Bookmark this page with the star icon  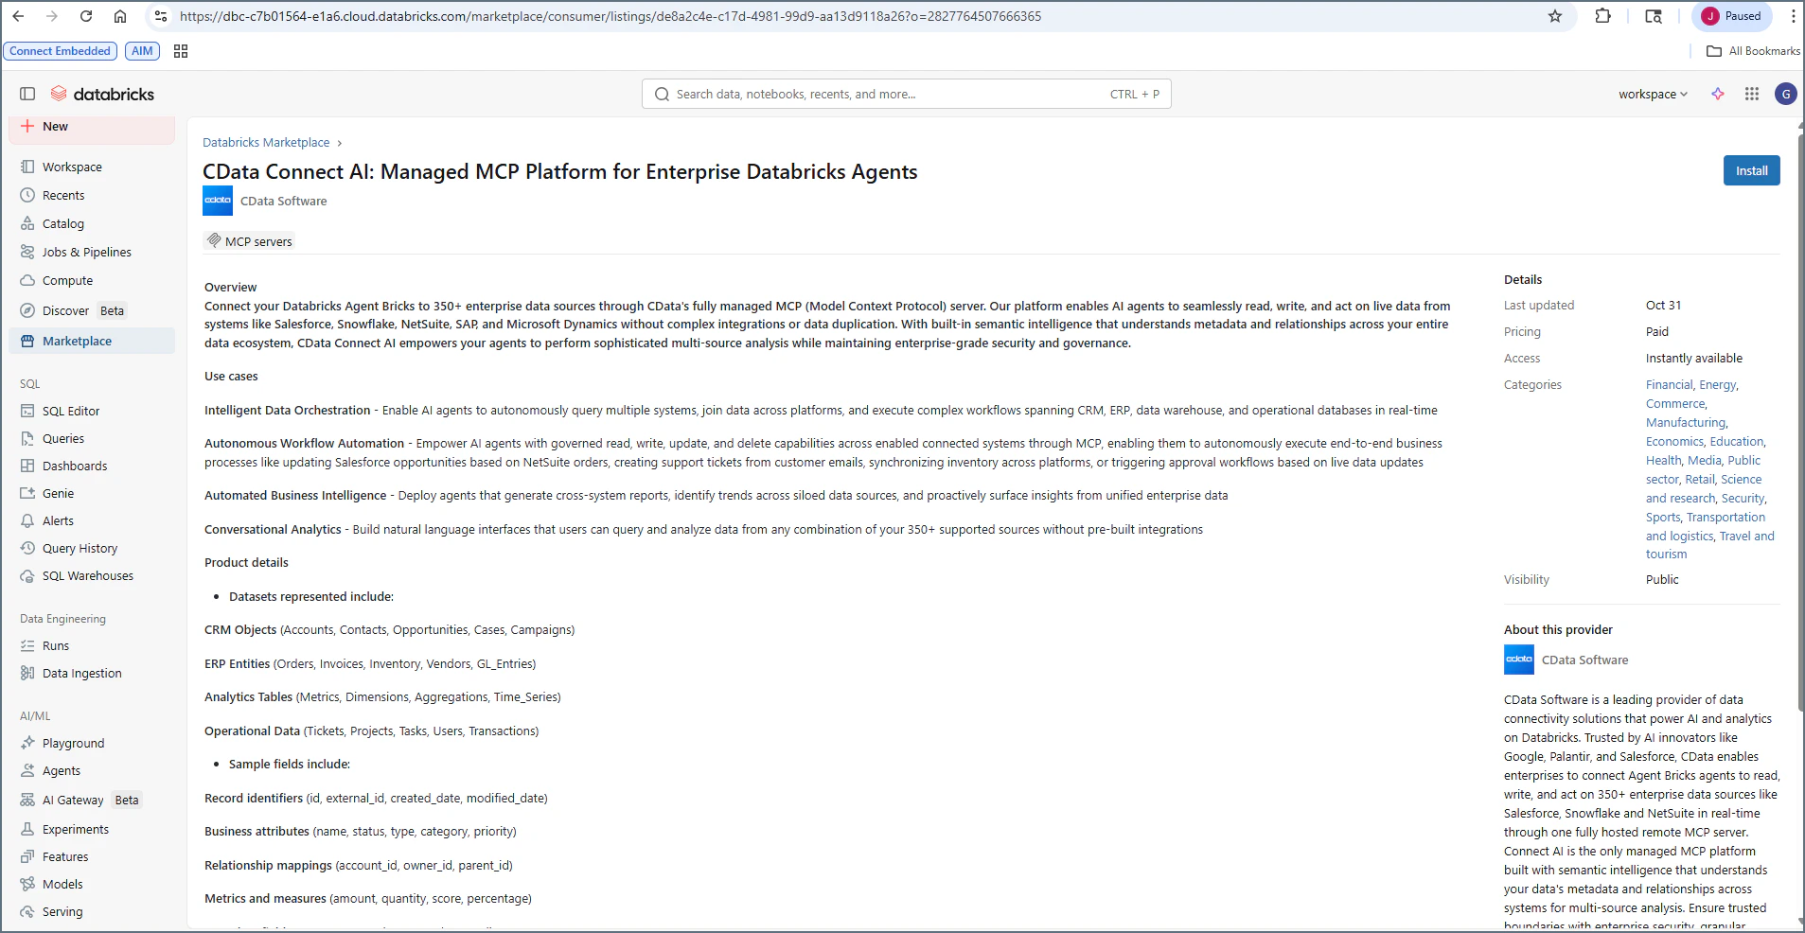click(1555, 16)
